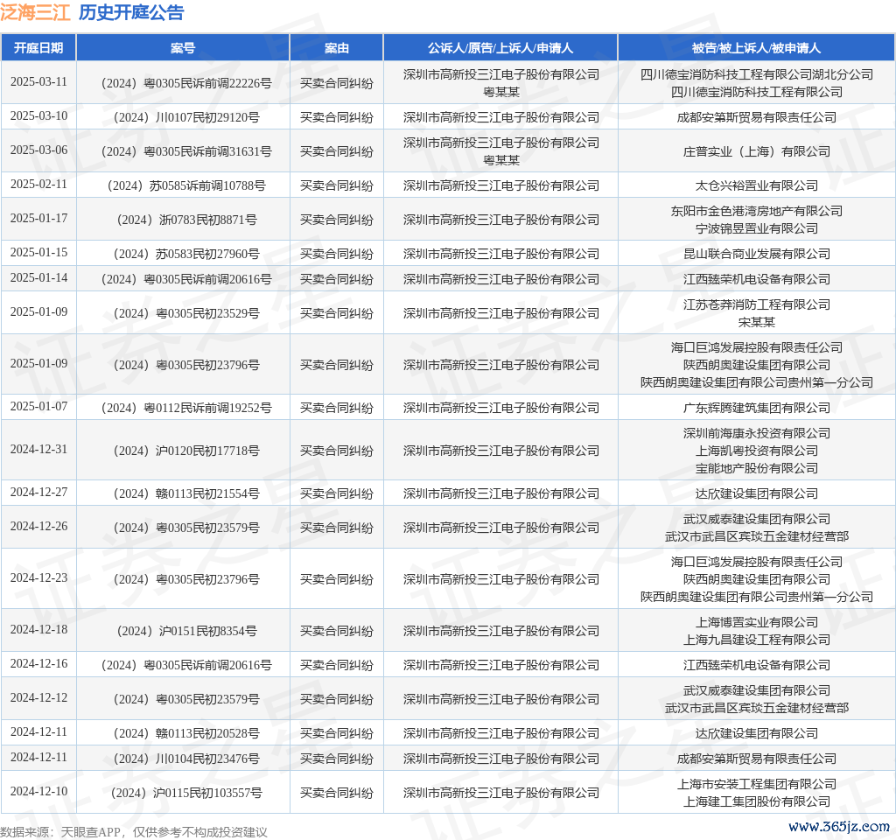Select the 历史开庭公告 heading
896x840 pixels.
(x=131, y=12)
